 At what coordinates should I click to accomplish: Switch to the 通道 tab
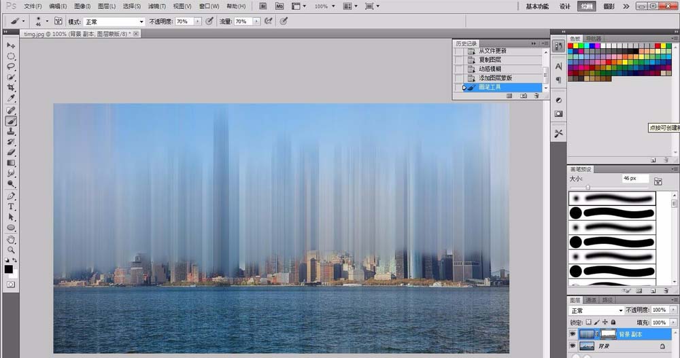pos(591,300)
